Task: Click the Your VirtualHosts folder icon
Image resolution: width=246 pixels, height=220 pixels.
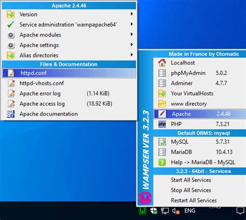Action: (x=162, y=93)
